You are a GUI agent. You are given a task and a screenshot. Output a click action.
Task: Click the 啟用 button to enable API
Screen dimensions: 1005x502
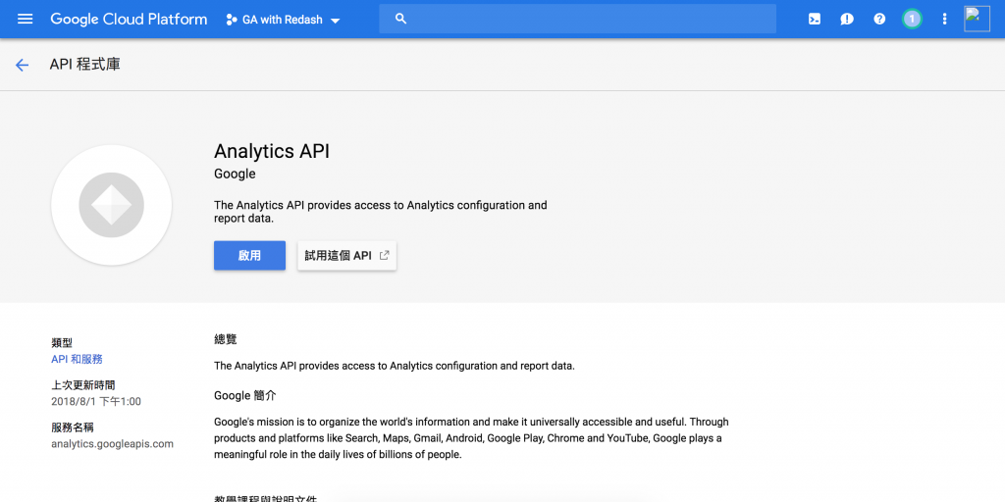click(x=249, y=255)
